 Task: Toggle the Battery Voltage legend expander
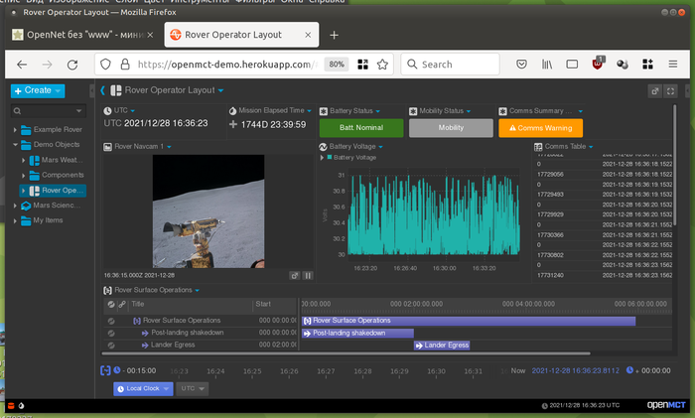pyautogui.click(x=323, y=158)
